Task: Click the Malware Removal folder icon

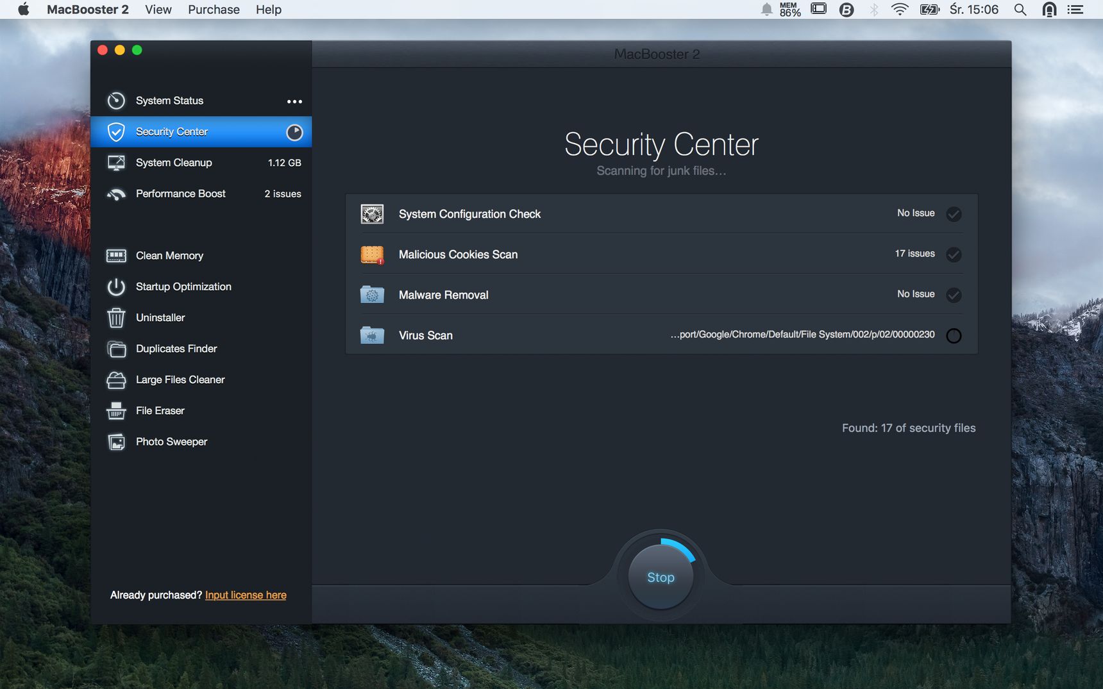Action: click(x=372, y=295)
